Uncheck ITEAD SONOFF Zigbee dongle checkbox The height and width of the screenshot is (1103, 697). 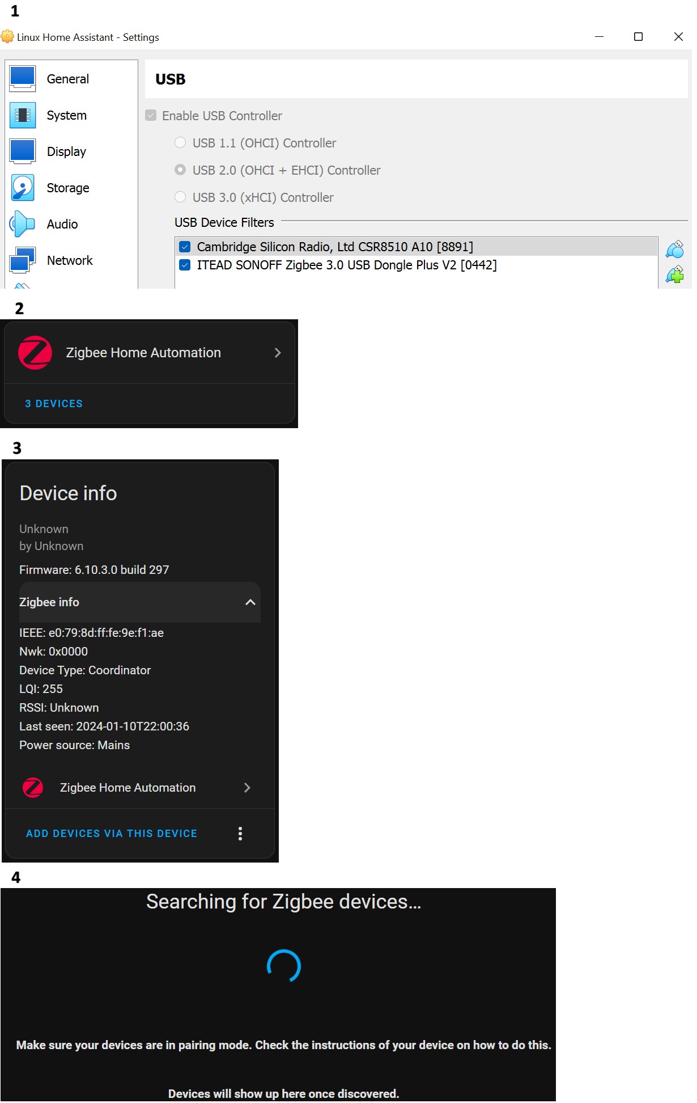click(x=185, y=265)
